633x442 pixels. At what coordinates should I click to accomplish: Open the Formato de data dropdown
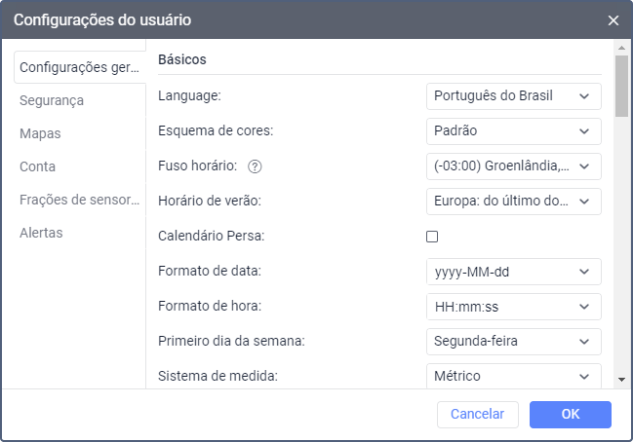tap(513, 271)
